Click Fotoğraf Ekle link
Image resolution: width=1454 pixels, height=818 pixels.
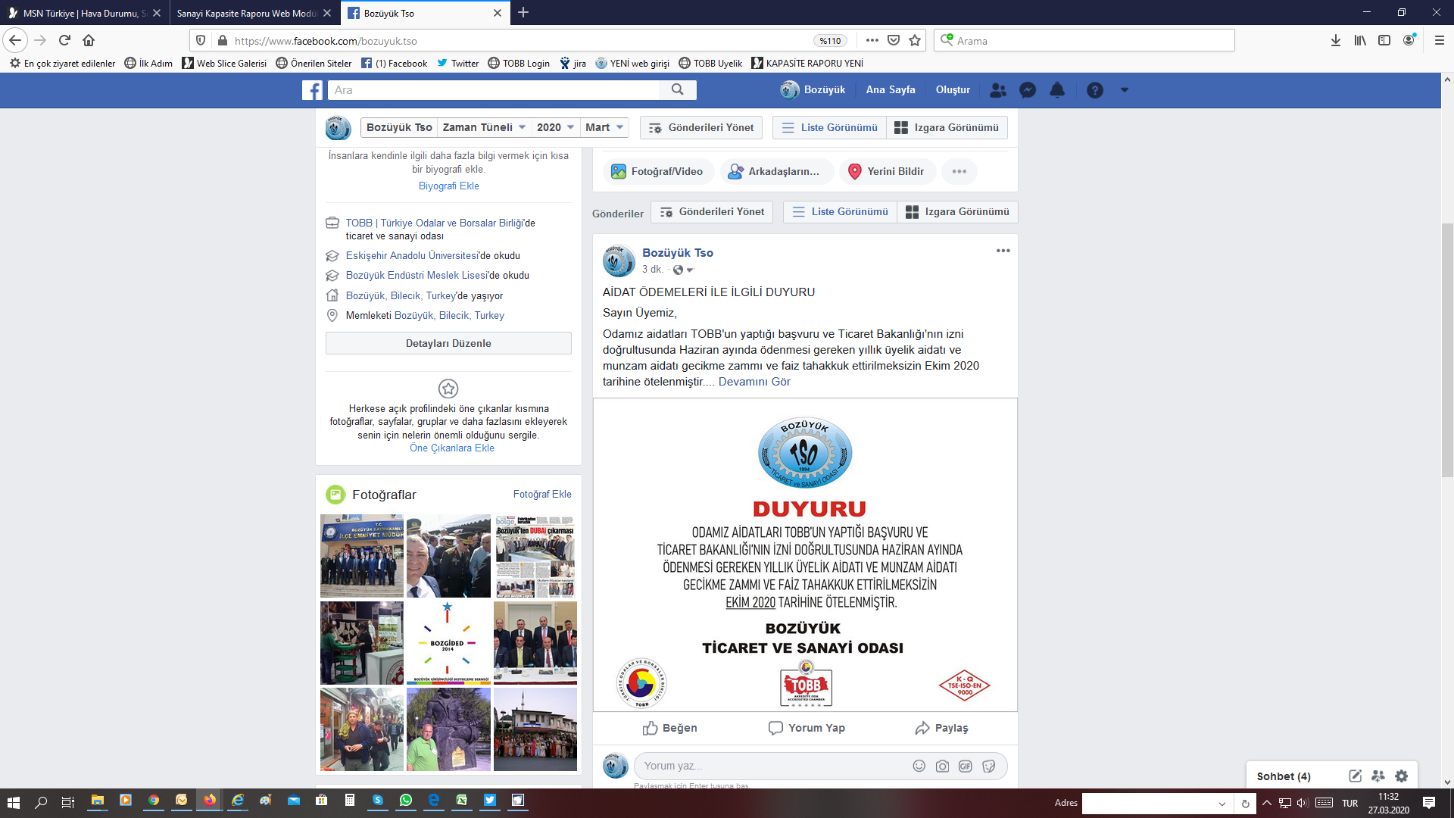click(542, 494)
